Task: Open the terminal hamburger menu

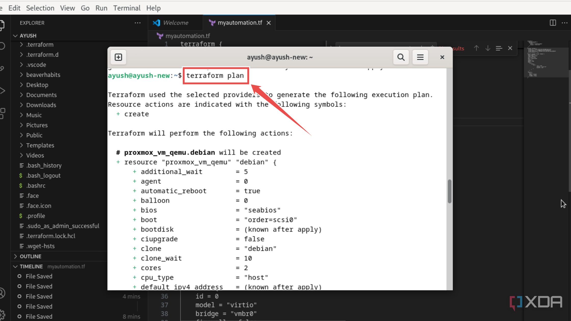Action: 420,57
